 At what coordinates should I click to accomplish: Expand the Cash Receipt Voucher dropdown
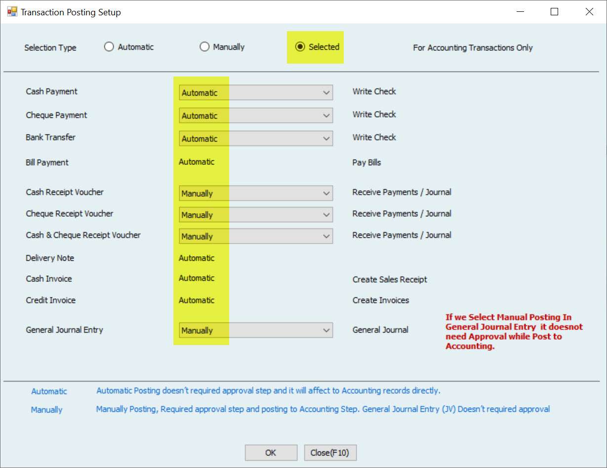pos(256,194)
